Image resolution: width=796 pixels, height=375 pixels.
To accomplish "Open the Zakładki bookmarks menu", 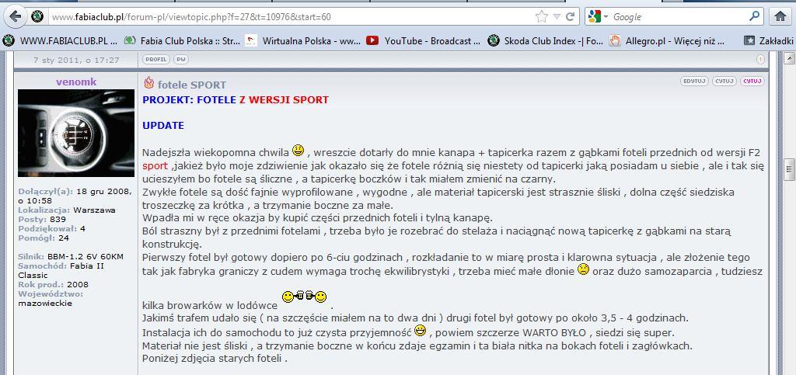I will (769, 41).
